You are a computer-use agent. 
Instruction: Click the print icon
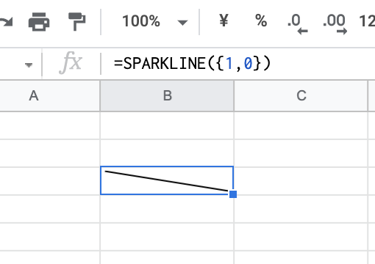point(39,22)
